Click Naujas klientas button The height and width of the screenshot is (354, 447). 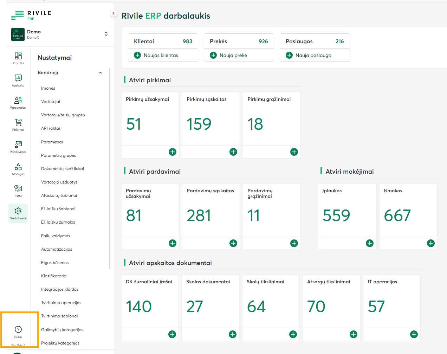[161, 55]
